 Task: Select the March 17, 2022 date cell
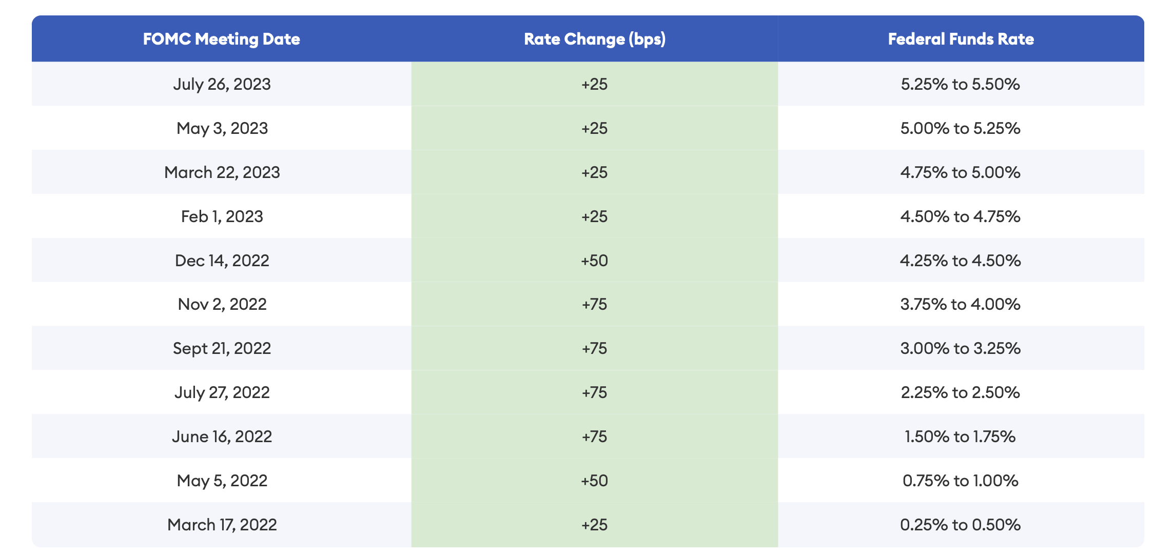pyautogui.click(x=222, y=525)
